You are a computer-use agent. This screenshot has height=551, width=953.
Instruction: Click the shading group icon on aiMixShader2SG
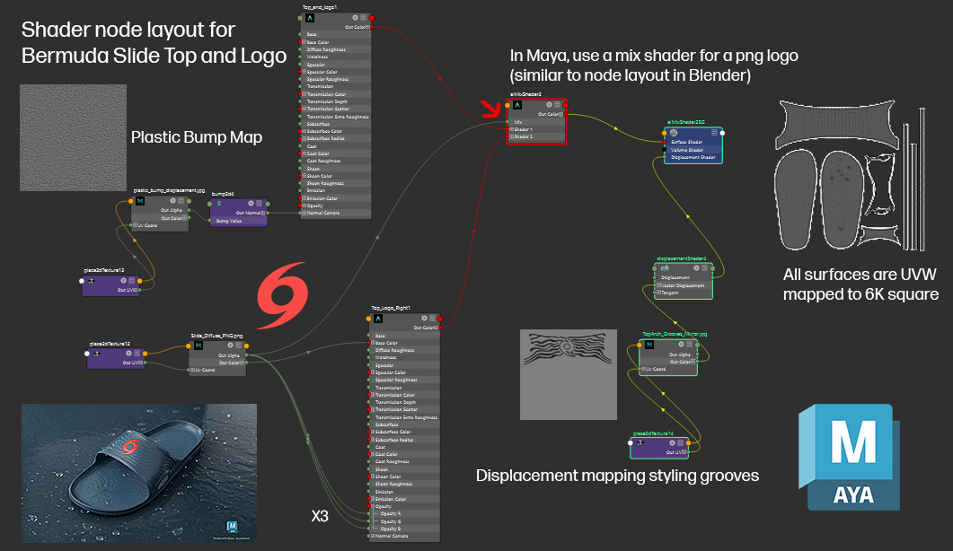pyautogui.click(x=674, y=133)
